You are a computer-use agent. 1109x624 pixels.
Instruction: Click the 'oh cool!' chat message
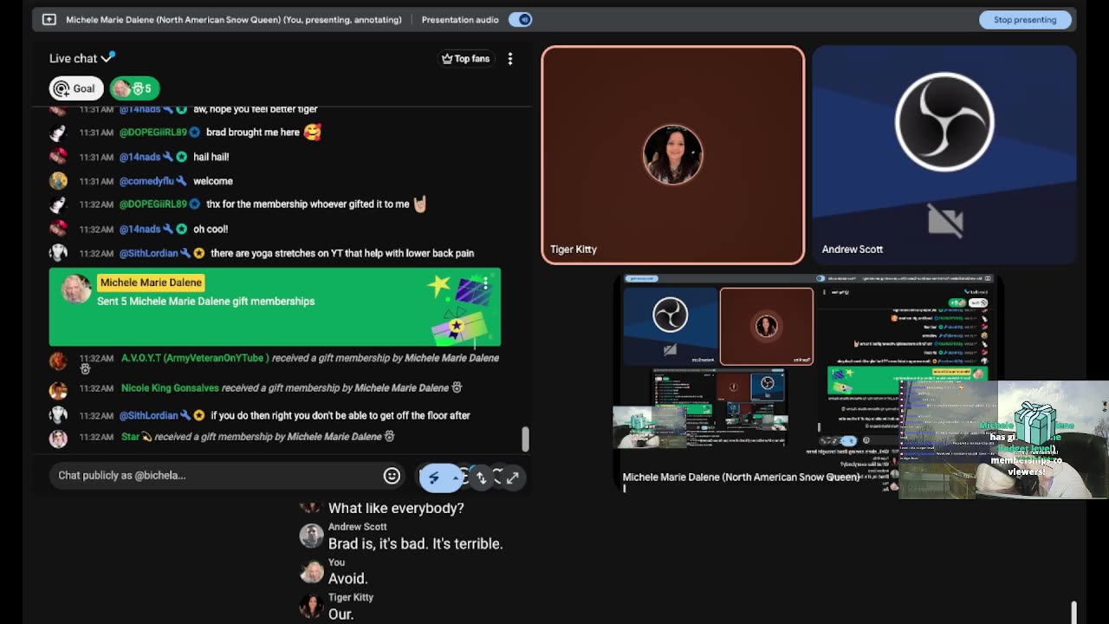coord(211,229)
